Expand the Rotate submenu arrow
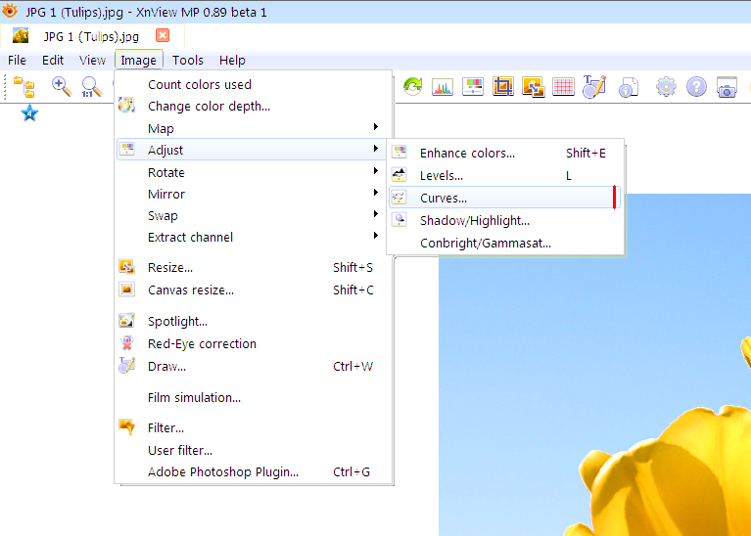The height and width of the screenshot is (536, 751). click(x=376, y=171)
